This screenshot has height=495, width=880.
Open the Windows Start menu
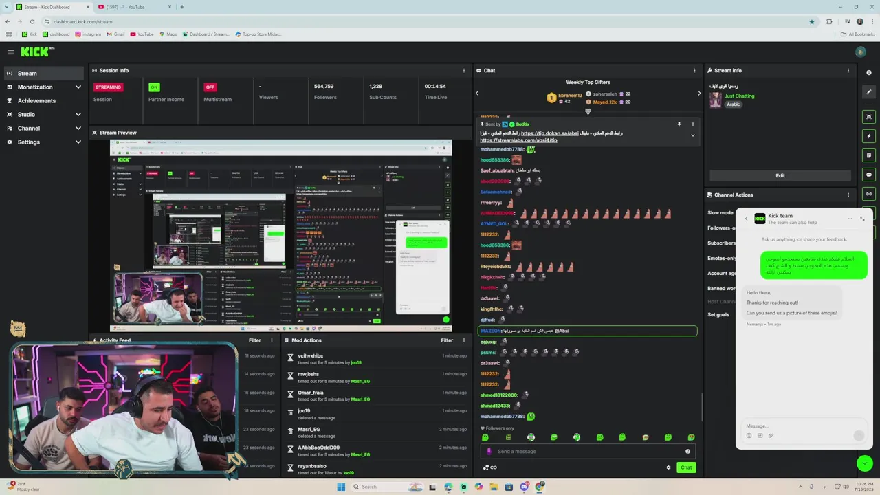[x=340, y=487]
